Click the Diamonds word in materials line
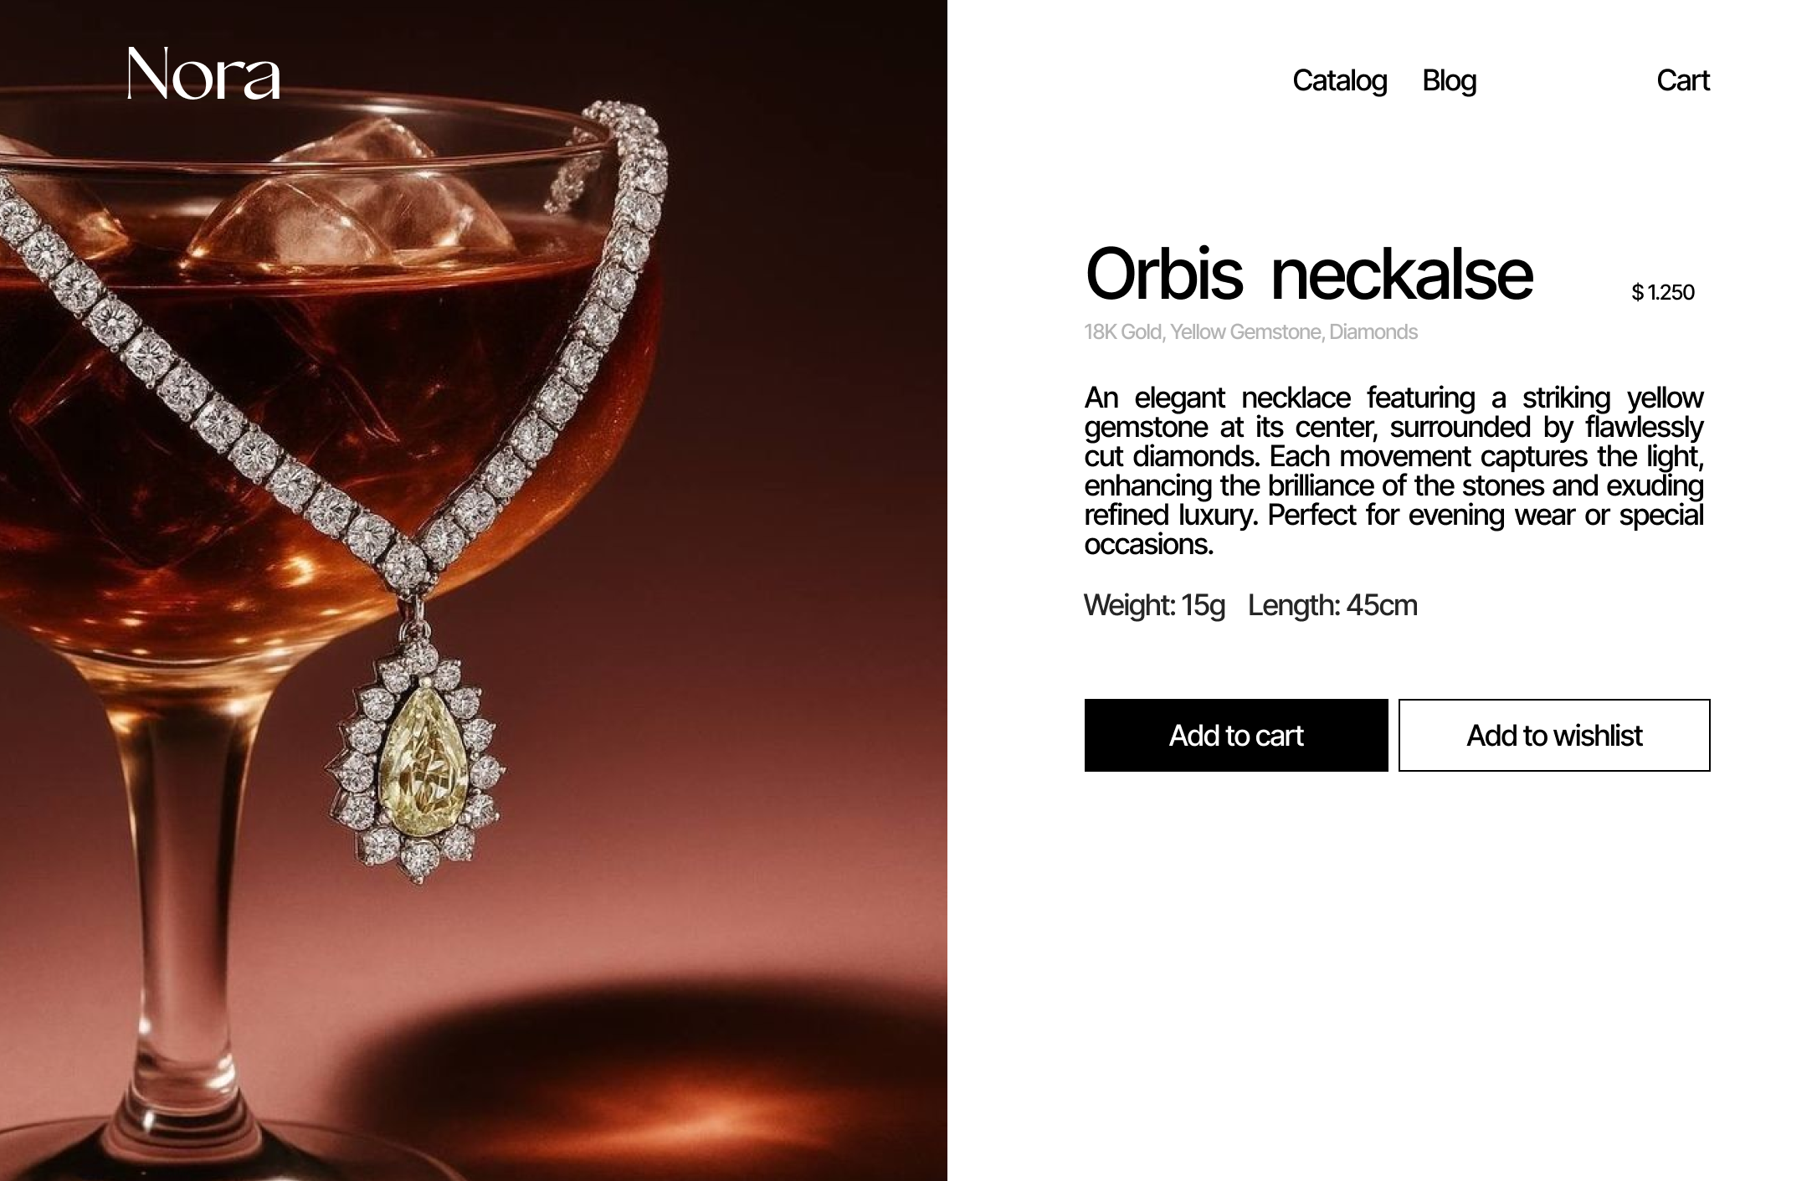Screen dimensions: 1817x1181 click(x=1373, y=332)
